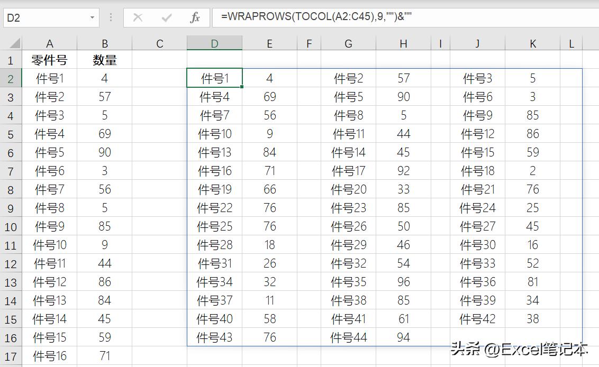Viewport: 599px width, 367px height.
Task: Select cell J15 showing 件号42
Action: pos(477,319)
